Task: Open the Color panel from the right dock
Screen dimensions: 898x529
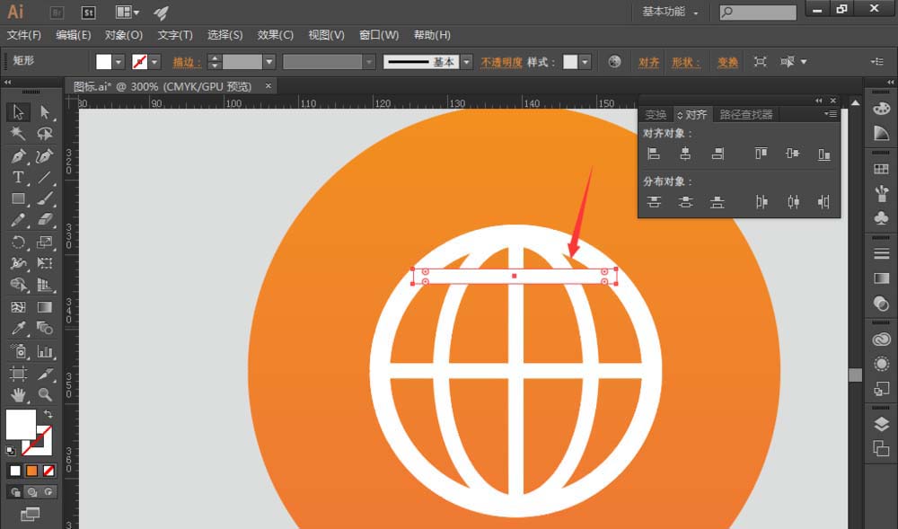Action: point(881,110)
